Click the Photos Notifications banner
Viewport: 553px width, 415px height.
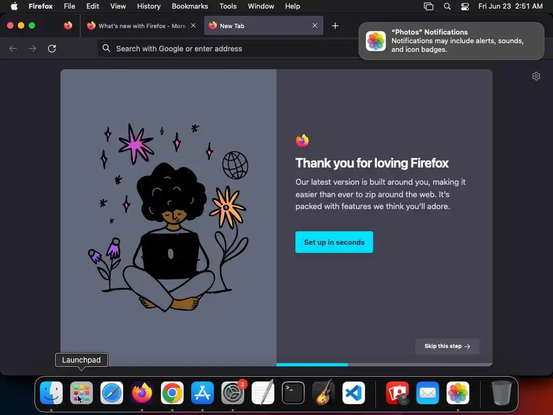pos(451,41)
